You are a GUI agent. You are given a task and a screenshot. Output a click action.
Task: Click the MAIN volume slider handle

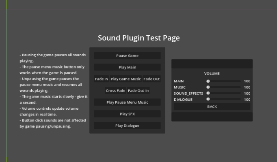pos(208,81)
